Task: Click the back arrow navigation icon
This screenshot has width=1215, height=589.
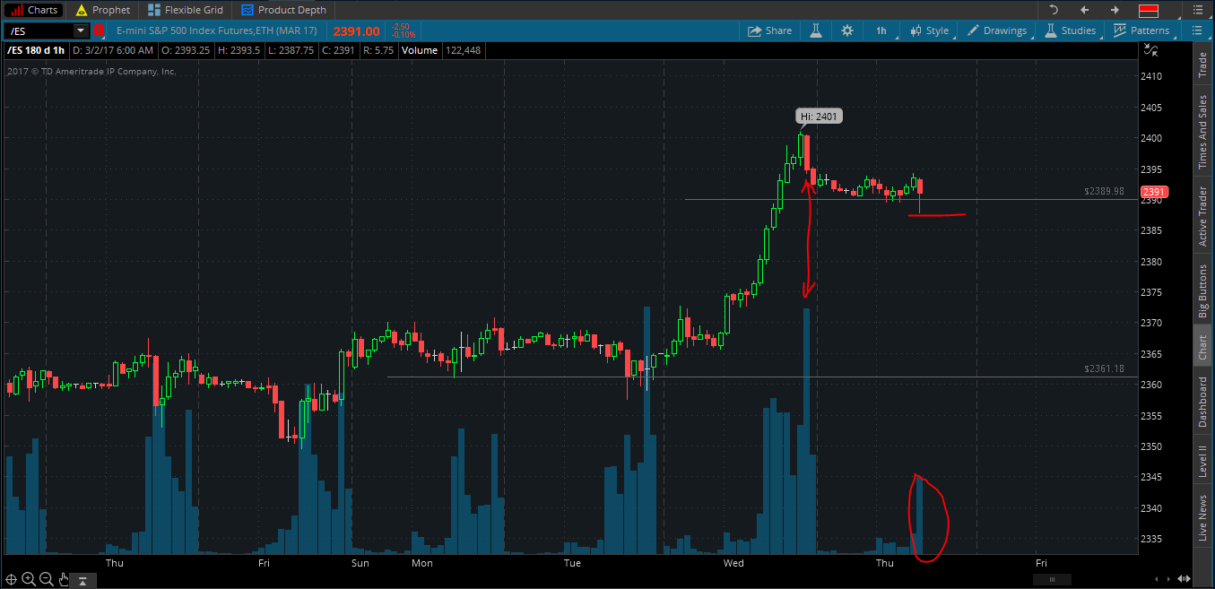Action: 1084,10
